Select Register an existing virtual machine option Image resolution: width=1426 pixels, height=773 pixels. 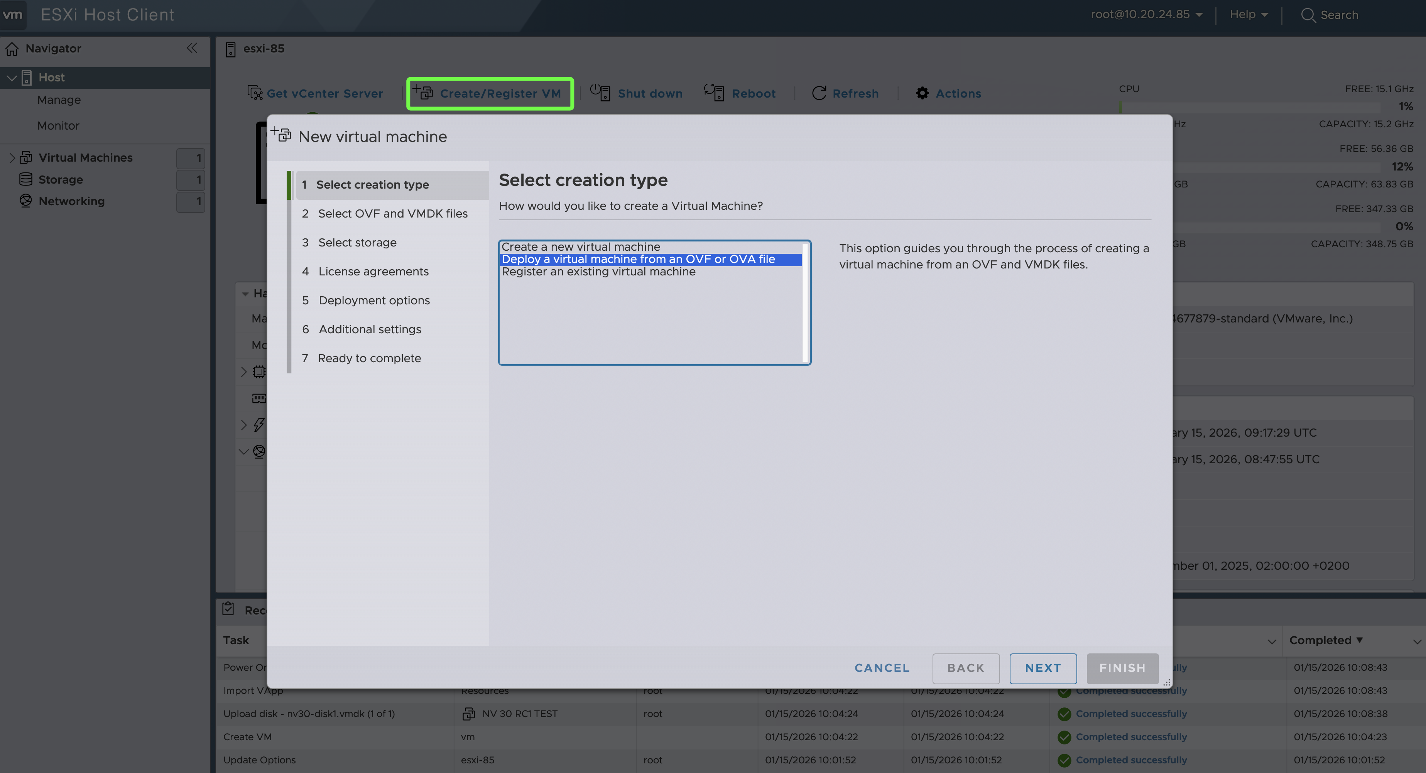tap(598, 272)
